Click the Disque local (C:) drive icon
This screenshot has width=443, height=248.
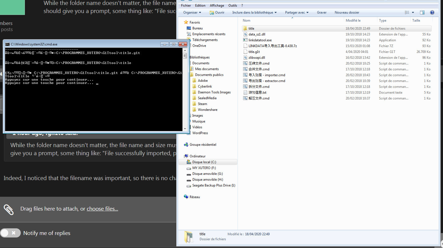click(189, 162)
